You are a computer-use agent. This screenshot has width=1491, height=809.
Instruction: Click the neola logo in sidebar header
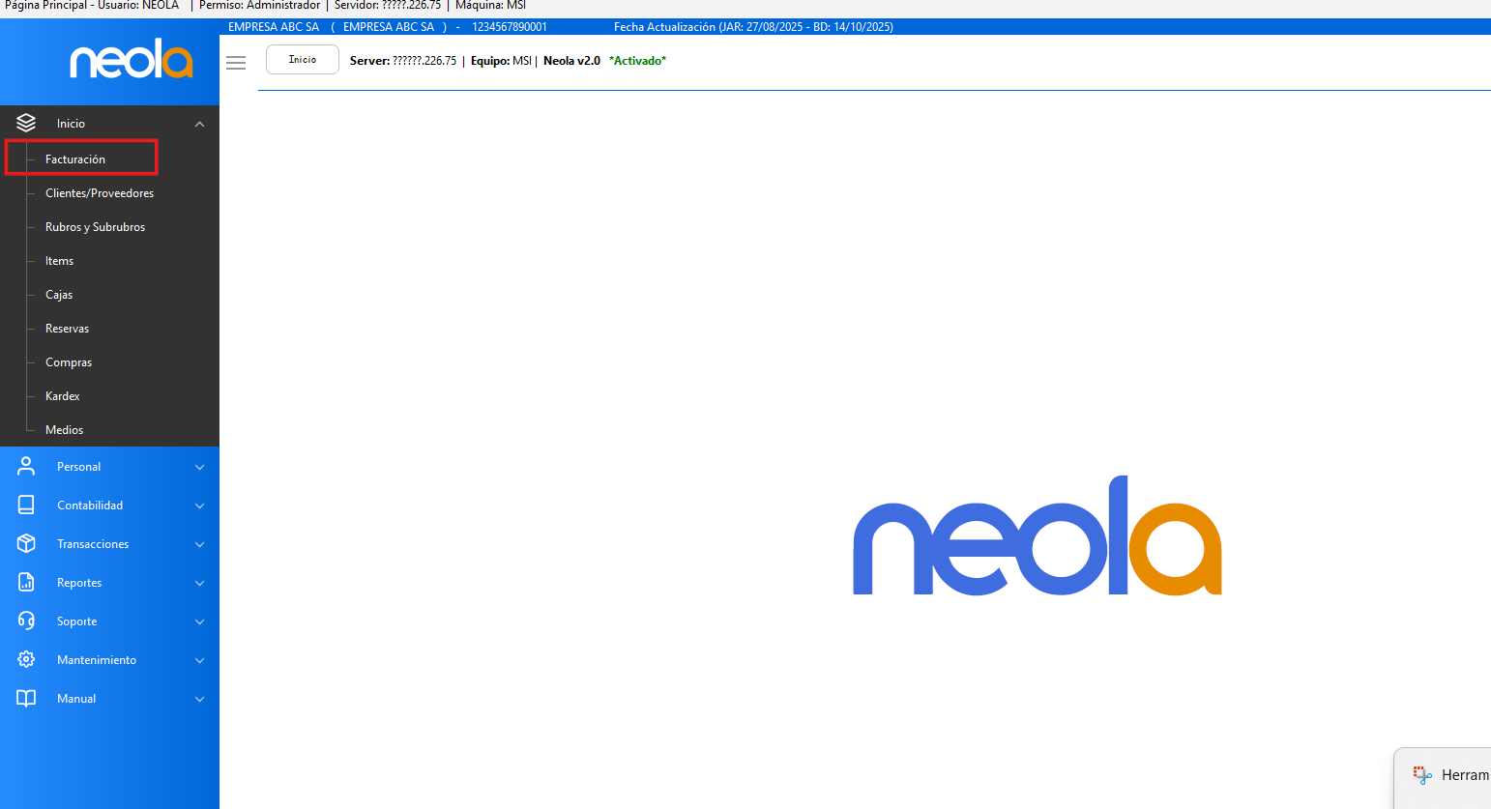click(132, 60)
